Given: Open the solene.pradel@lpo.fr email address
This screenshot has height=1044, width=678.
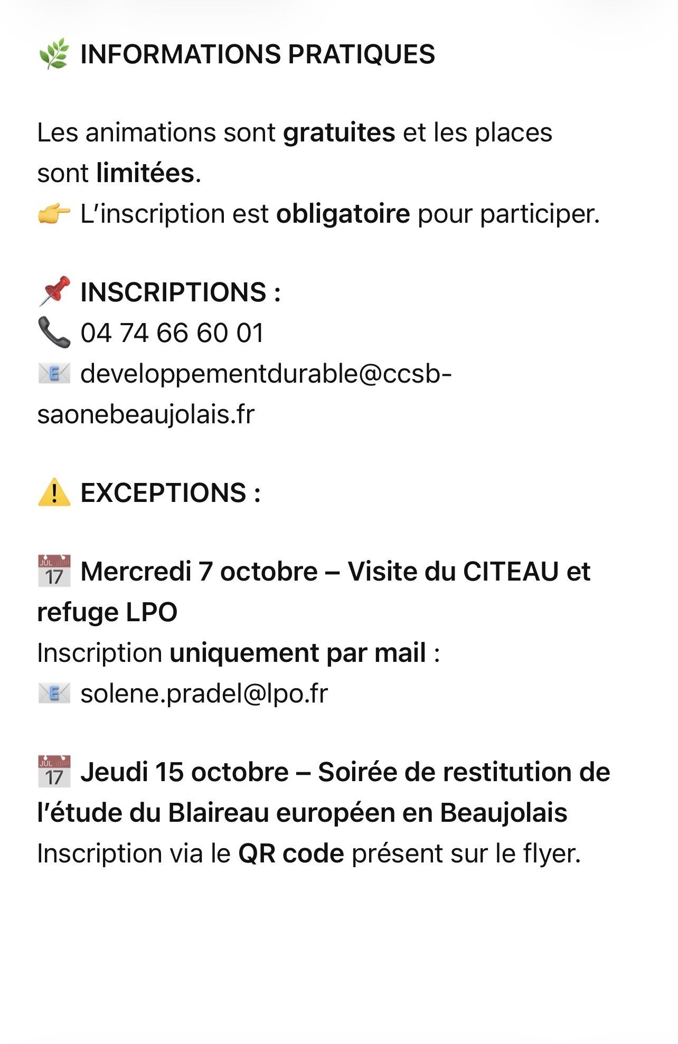Looking at the screenshot, I should (204, 694).
